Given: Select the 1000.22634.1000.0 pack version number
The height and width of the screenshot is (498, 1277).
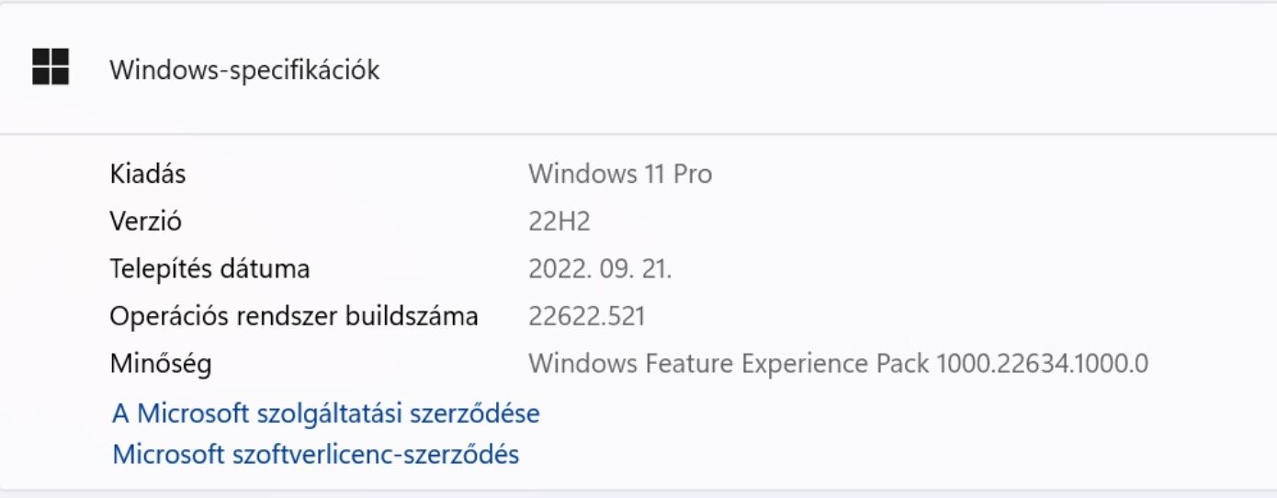Looking at the screenshot, I should (1042, 365).
